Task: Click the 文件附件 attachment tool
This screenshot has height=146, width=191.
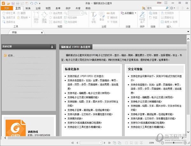Action: (167, 13)
